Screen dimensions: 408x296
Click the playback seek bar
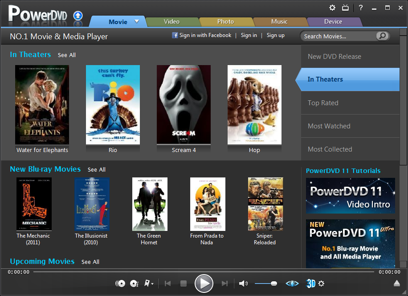tap(204, 272)
